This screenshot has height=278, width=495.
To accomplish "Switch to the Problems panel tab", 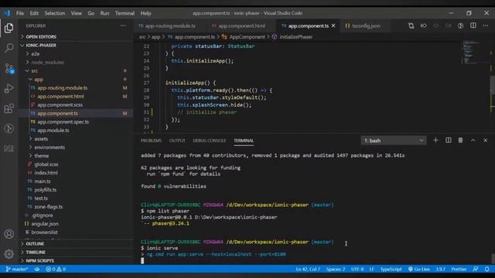I will click(x=152, y=141).
